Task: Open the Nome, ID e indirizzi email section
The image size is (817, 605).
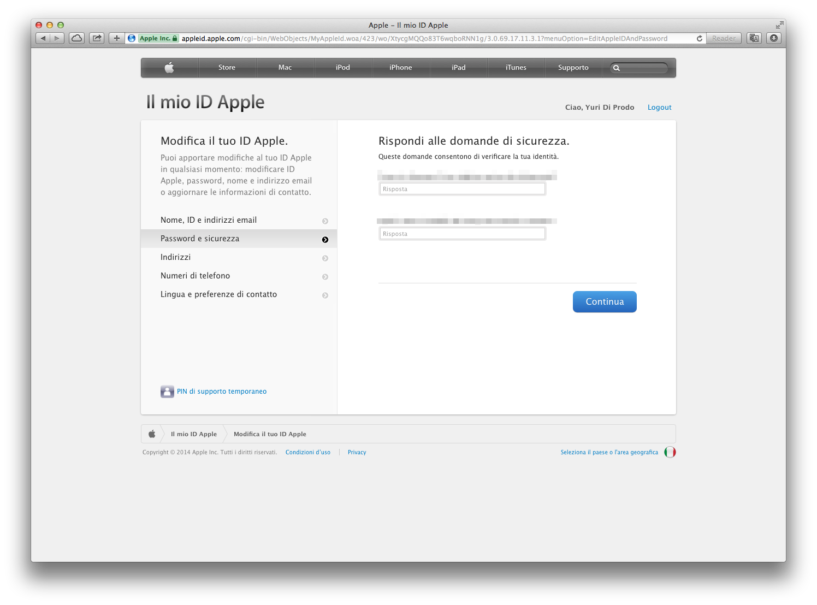Action: pos(239,220)
